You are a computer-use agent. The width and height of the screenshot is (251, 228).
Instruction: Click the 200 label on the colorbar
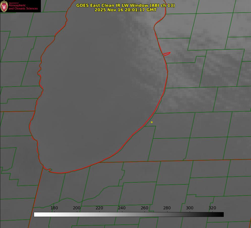click(77, 208)
